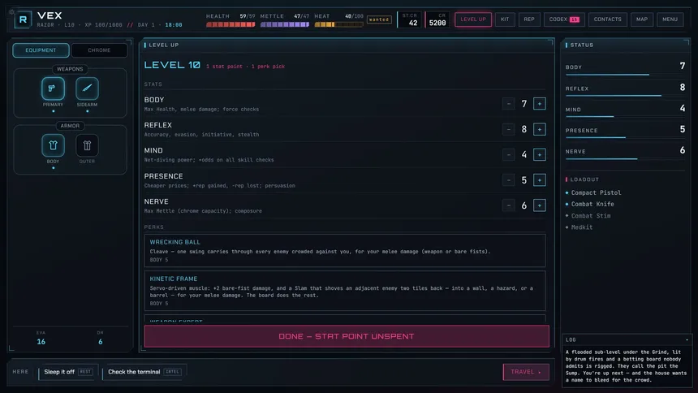Viewport: 698px width, 393px height.
Task: Select Combat Stim in the loadout list
Action: click(x=591, y=216)
